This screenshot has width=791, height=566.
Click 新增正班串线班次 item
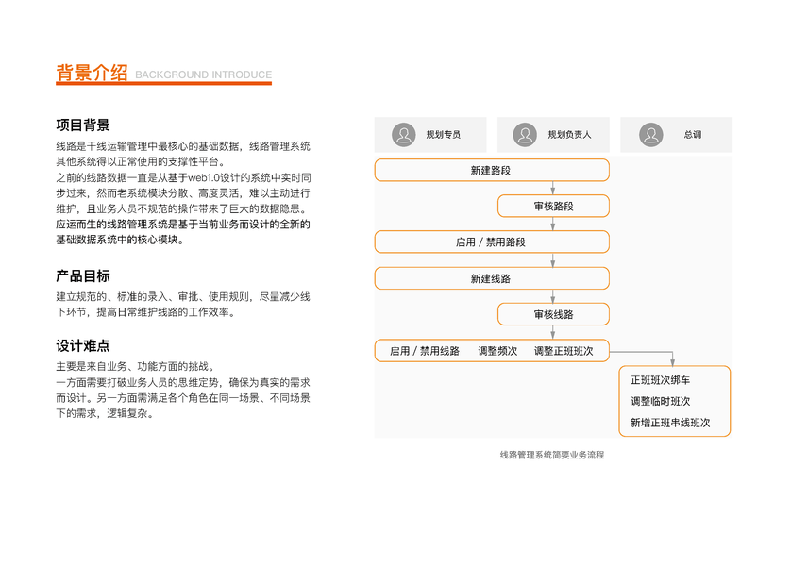[x=670, y=423]
